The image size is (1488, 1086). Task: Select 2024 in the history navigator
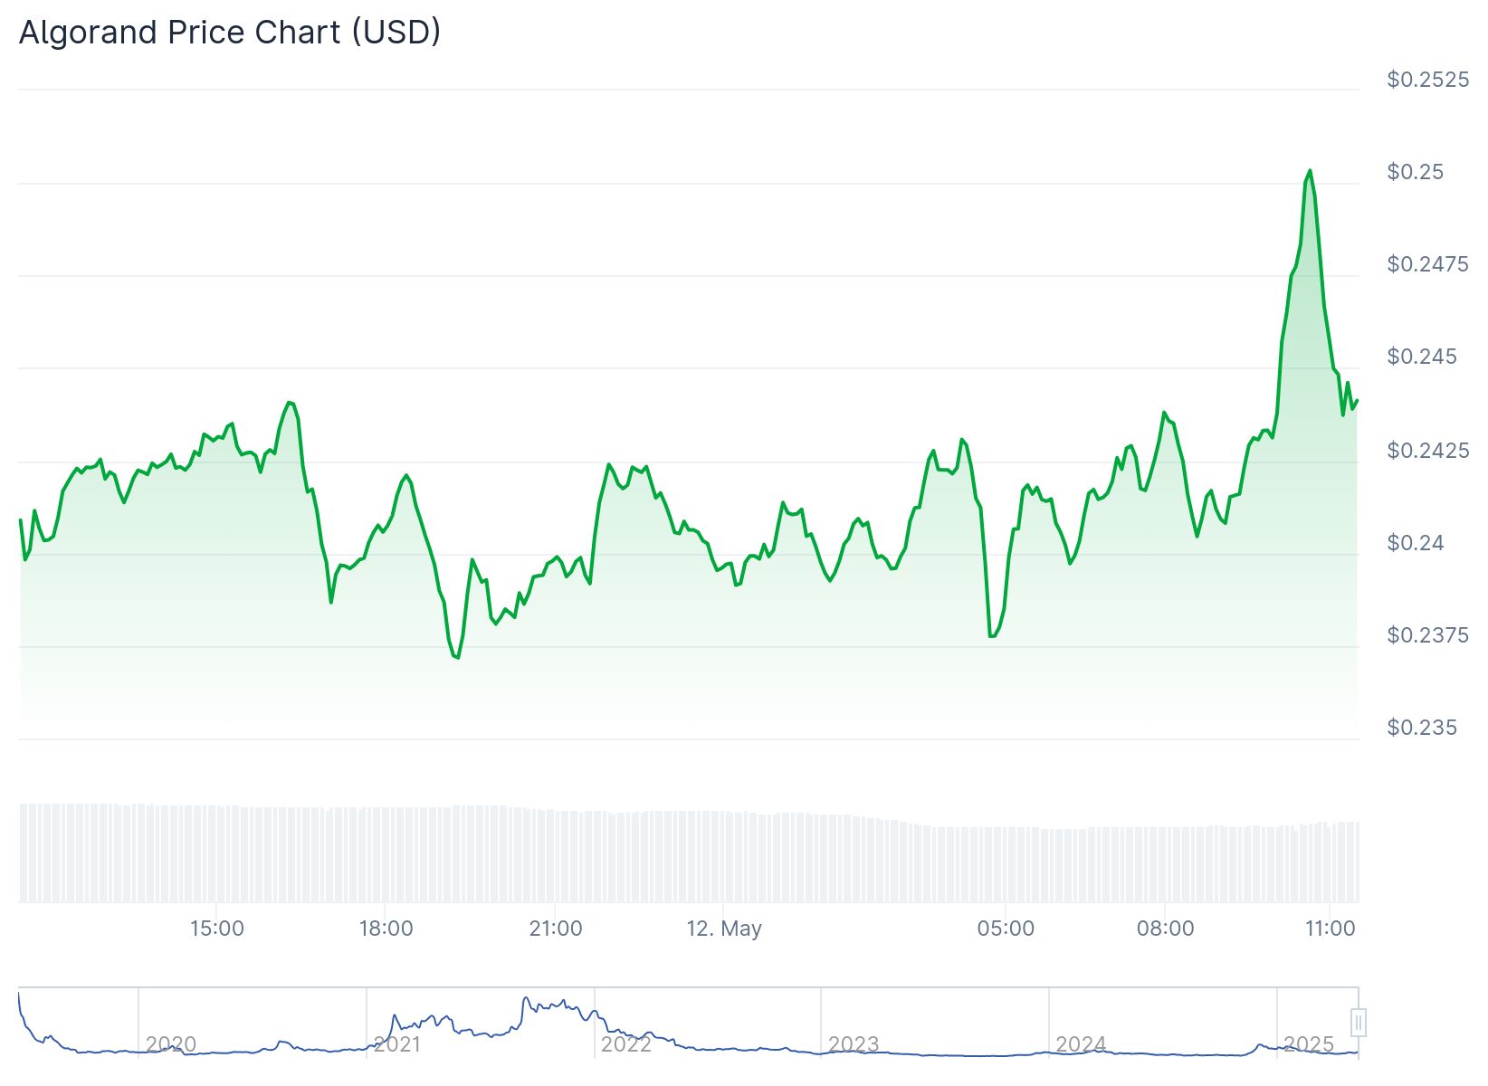click(1081, 1044)
